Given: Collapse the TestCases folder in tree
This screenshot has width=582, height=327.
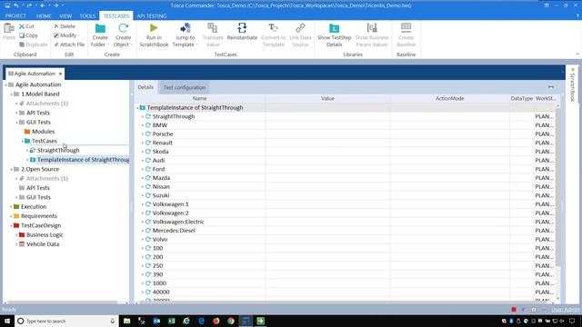Looking at the screenshot, I should [22, 142].
